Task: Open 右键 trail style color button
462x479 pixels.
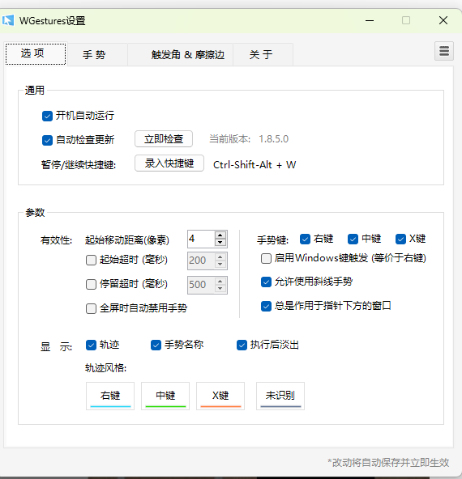Action: coord(110,396)
